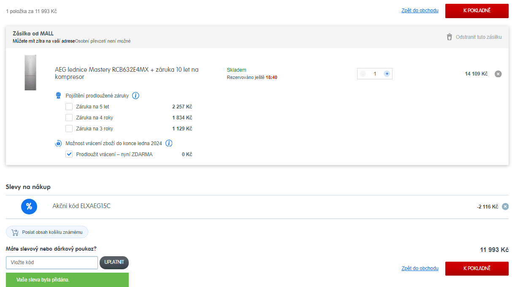Viewport: 512px width, 287px height.
Task: Check the Záruka na 4 roky option
Action: [69, 118]
